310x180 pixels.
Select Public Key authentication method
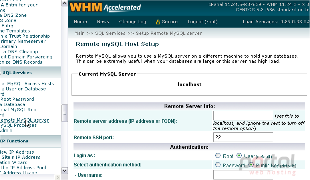click(251, 165)
